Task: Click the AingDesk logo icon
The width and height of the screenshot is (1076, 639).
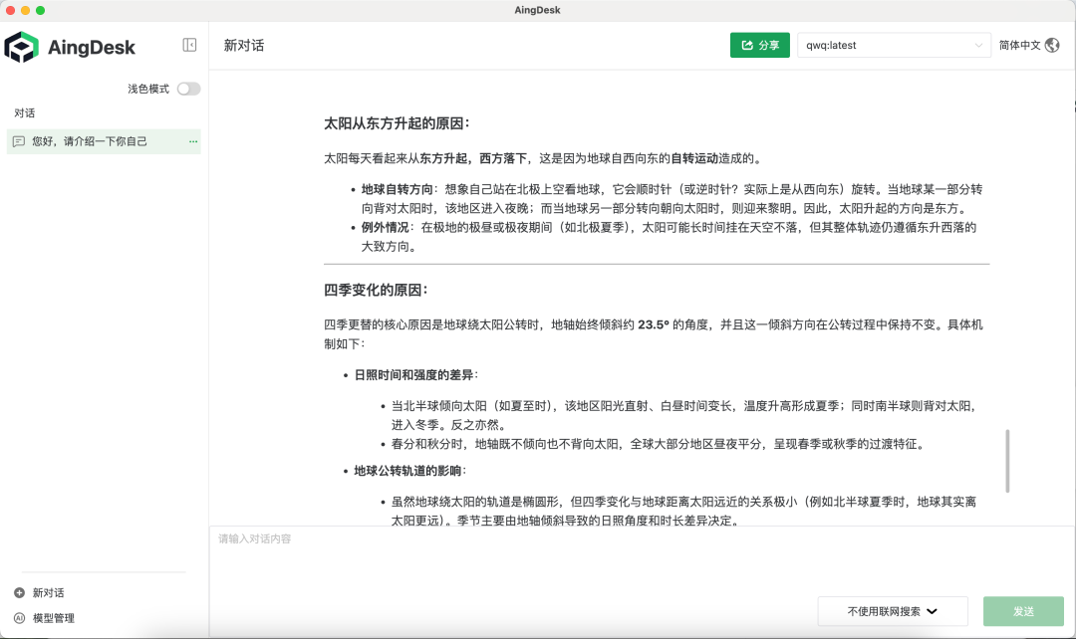Action: (21, 47)
